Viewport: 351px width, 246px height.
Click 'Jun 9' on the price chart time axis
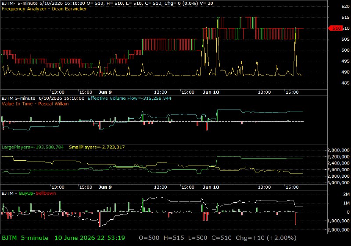(x=105, y=92)
